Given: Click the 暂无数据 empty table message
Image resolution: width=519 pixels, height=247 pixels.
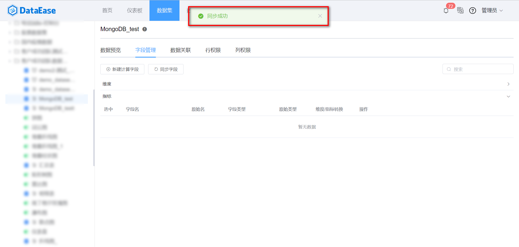Looking at the screenshot, I should pos(307,127).
